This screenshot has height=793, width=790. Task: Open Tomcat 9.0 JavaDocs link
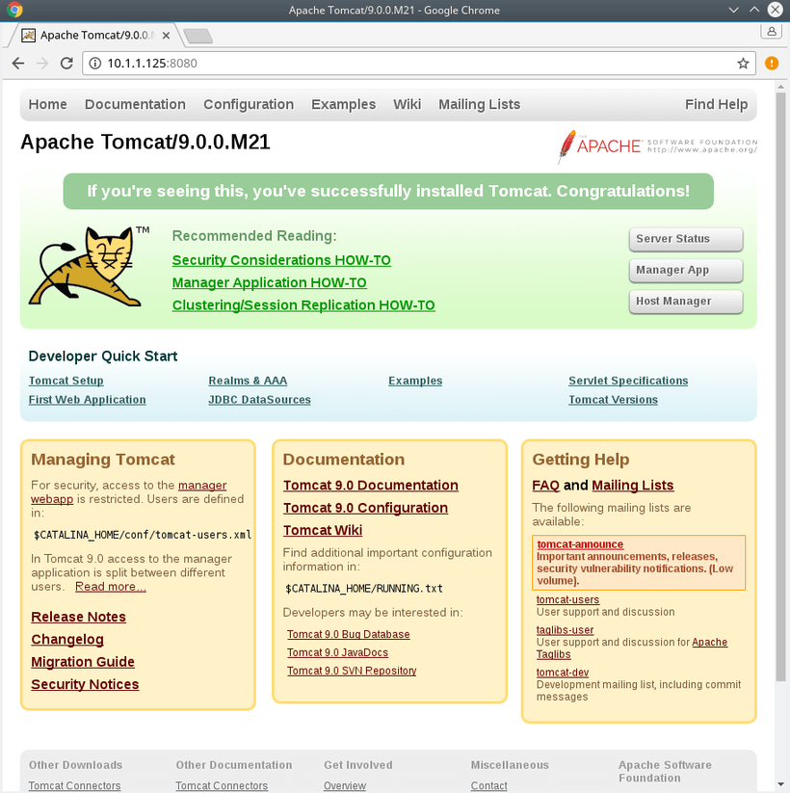(338, 652)
